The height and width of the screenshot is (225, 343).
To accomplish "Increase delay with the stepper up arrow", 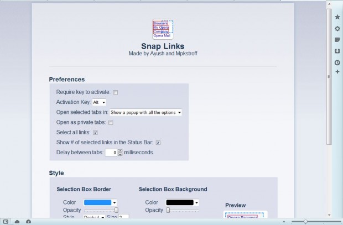I will [120, 151].
